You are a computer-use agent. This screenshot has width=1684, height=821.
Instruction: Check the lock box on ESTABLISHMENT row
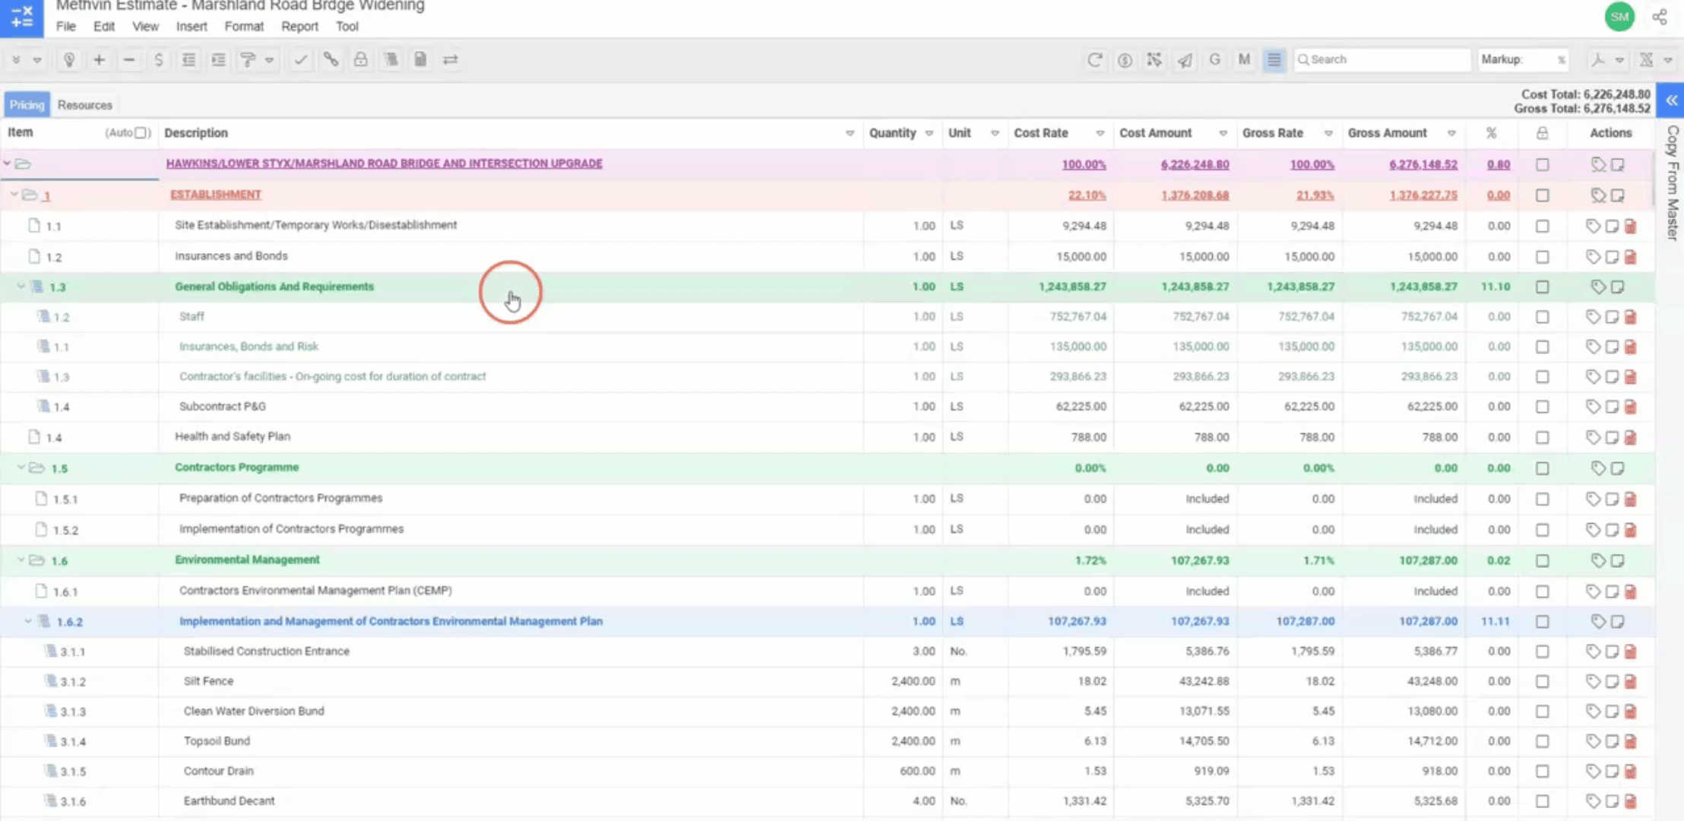point(1542,195)
